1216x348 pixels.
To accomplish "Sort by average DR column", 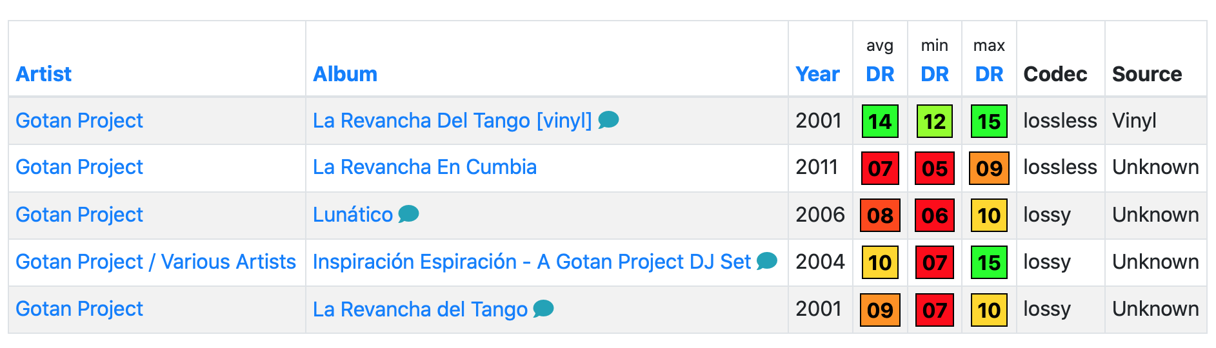I will tap(880, 74).
